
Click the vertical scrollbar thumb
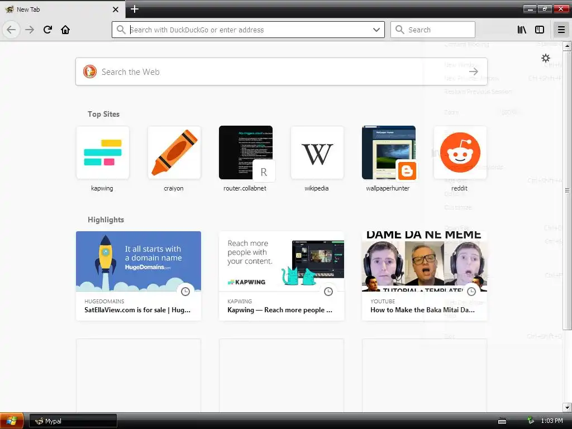click(x=567, y=190)
